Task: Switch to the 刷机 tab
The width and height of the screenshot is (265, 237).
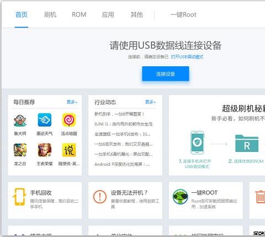Action: point(50,14)
